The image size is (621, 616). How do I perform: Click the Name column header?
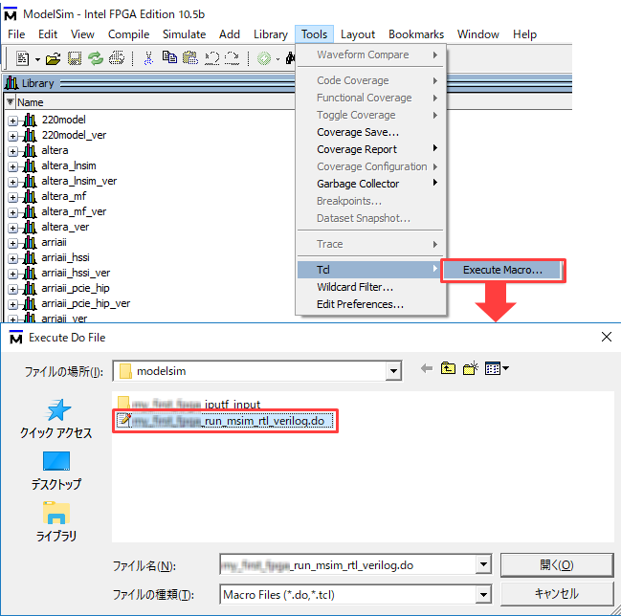pyautogui.click(x=30, y=102)
